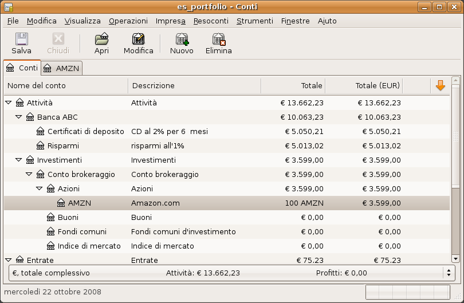Click the bank icon beside Attività
Viewport: 464px width, 303px height.
pyautogui.click(x=20, y=103)
